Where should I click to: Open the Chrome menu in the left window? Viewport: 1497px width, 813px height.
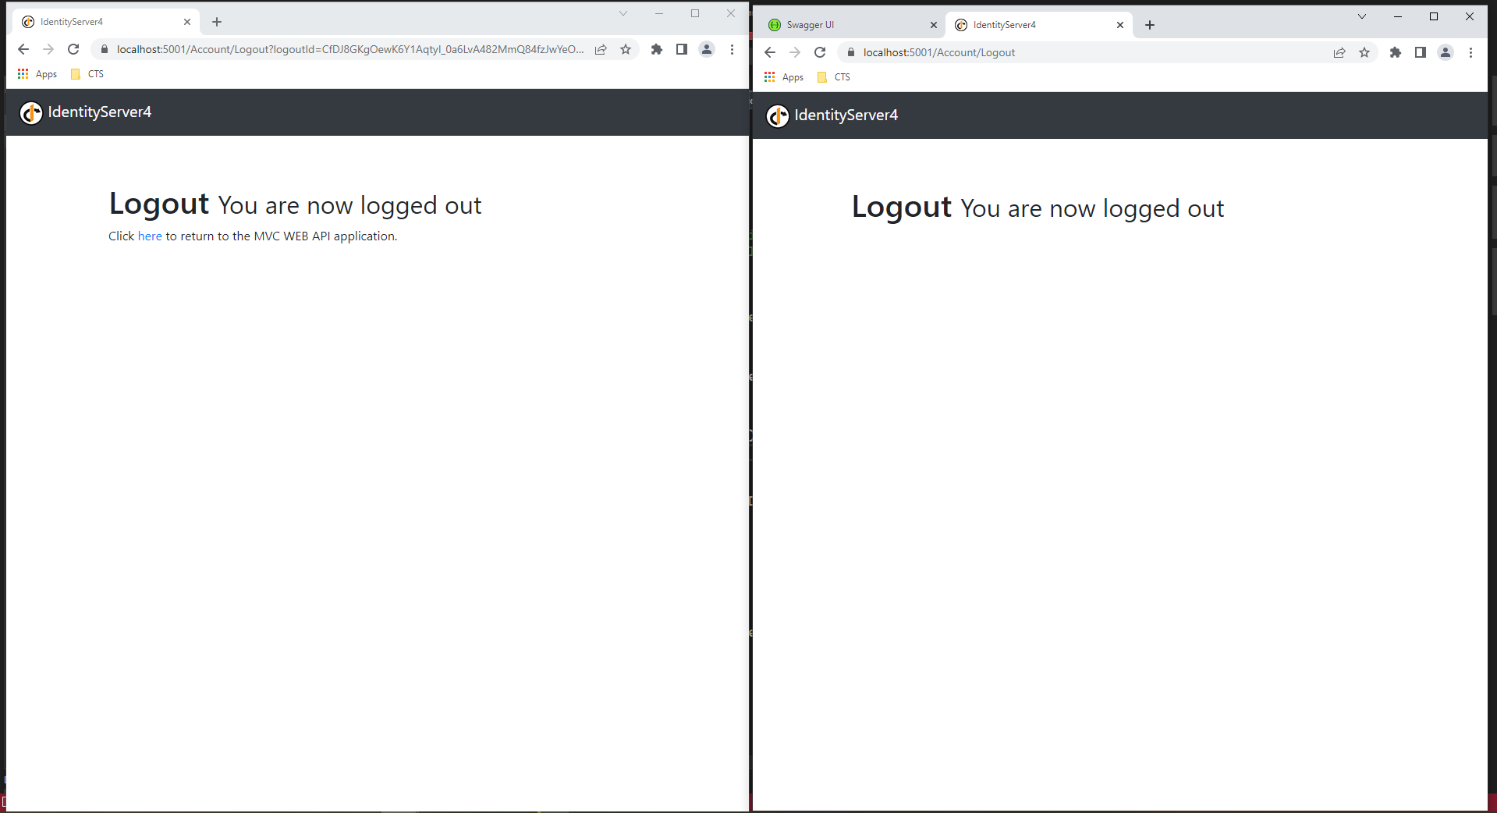point(732,49)
